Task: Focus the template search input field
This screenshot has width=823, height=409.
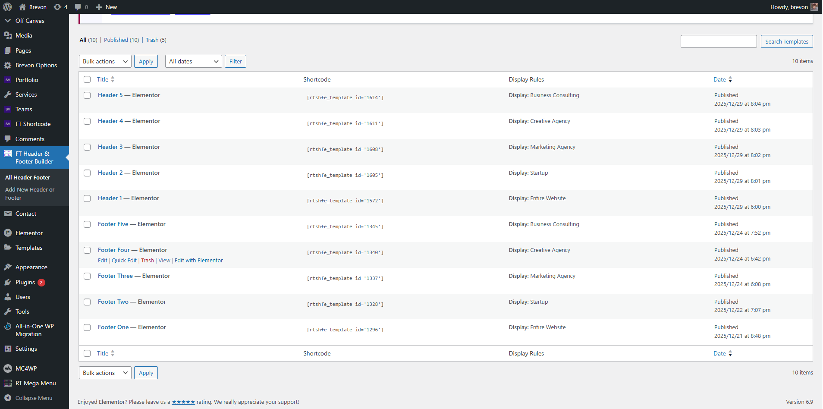Action: [x=718, y=41]
